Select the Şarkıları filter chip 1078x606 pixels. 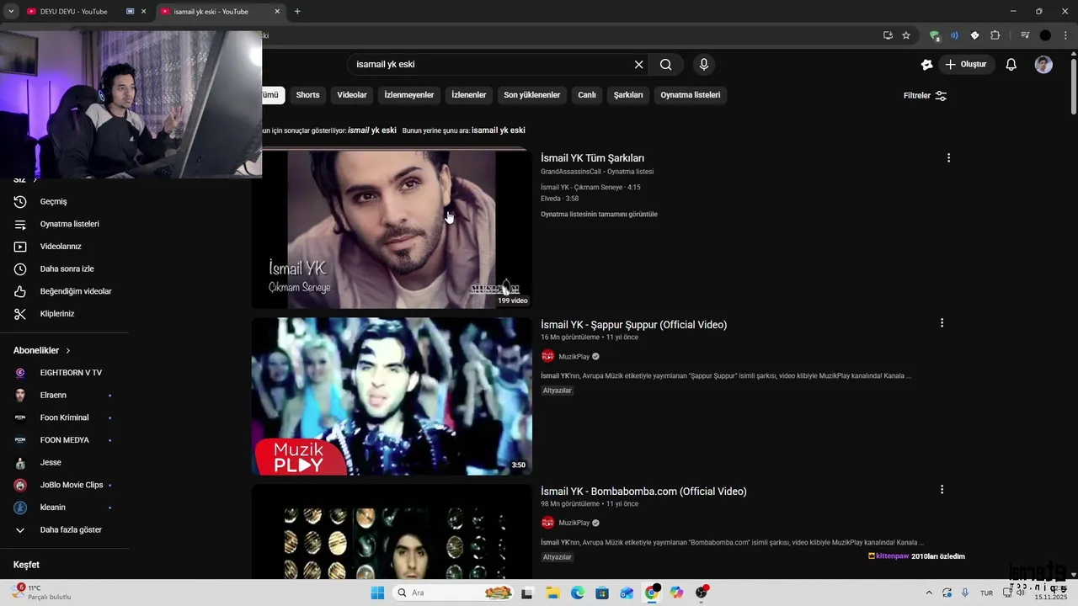(x=628, y=95)
